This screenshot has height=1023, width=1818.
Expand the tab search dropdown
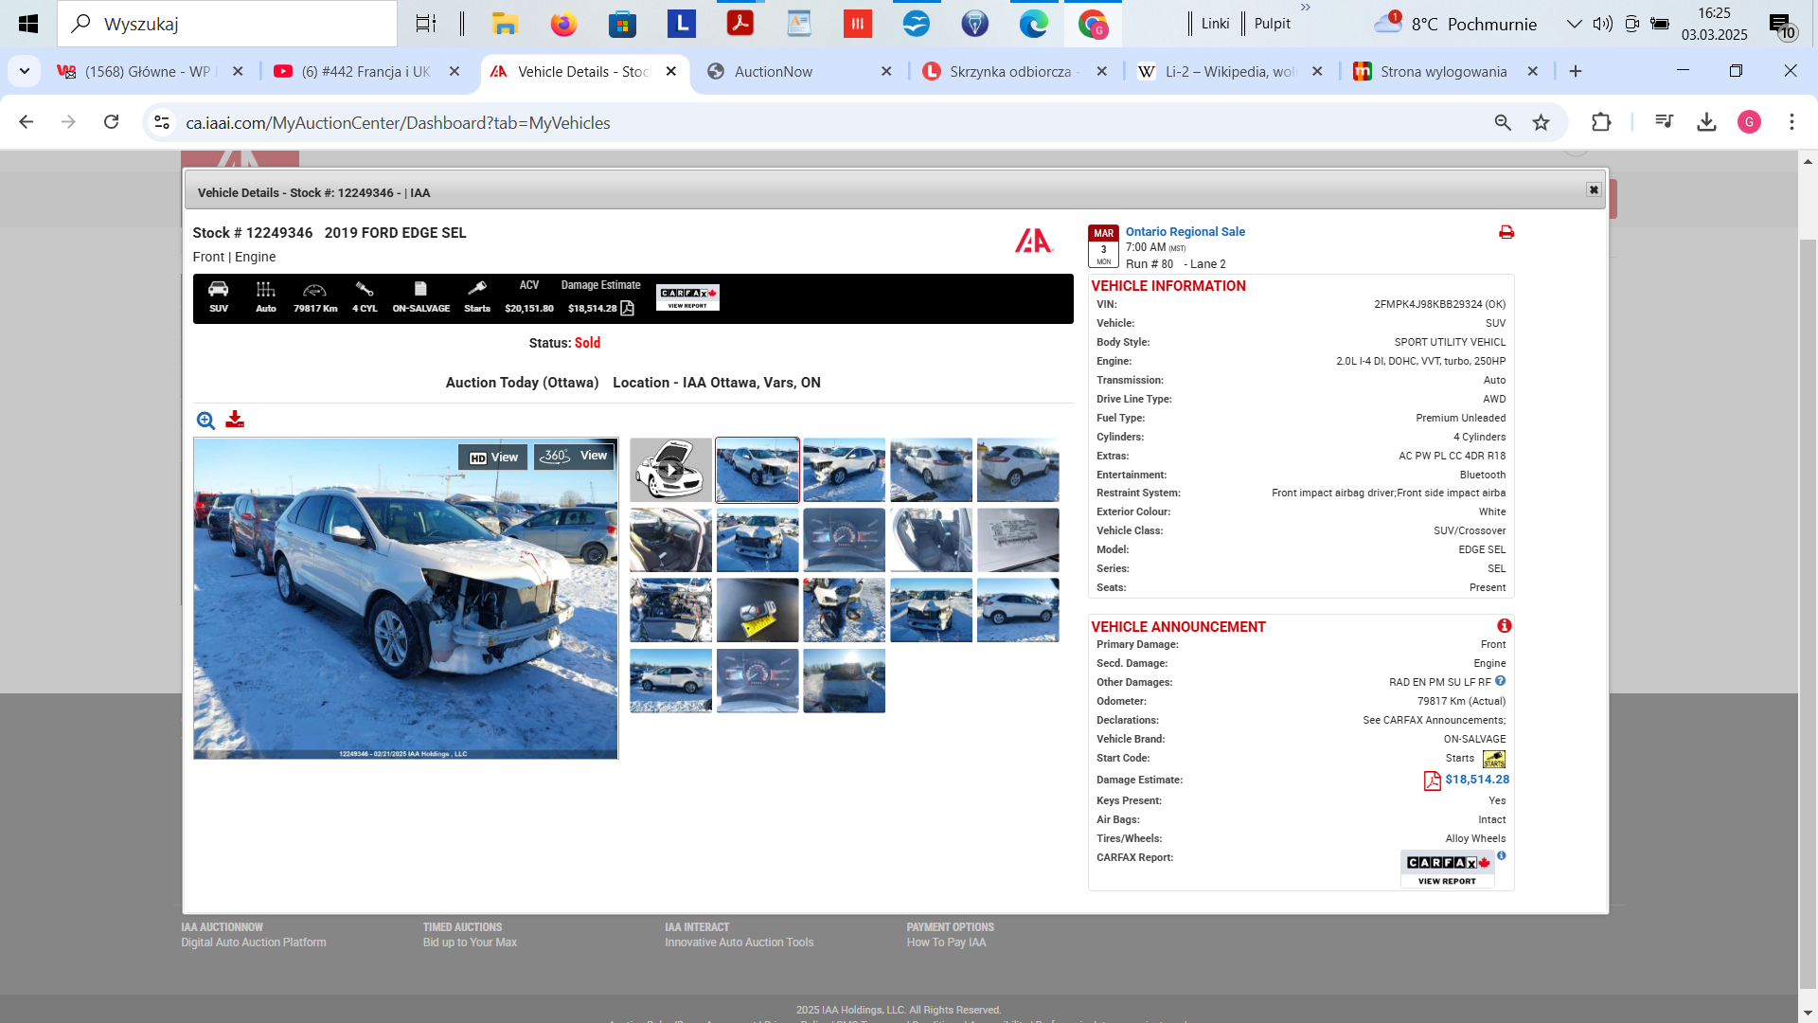[25, 72]
